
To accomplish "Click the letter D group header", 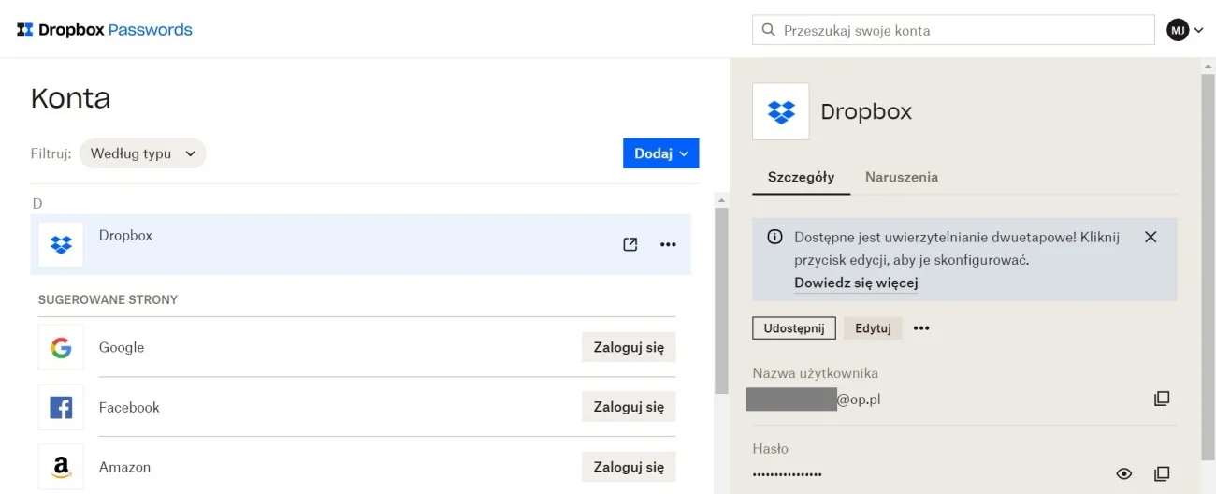I will (x=37, y=203).
